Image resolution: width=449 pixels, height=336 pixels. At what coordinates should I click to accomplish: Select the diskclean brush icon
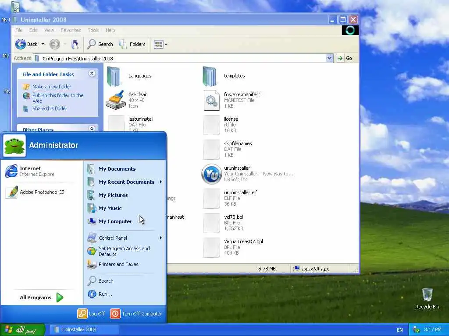(x=115, y=100)
